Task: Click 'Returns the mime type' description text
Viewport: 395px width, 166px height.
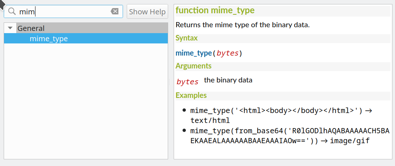Action: (x=242, y=25)
